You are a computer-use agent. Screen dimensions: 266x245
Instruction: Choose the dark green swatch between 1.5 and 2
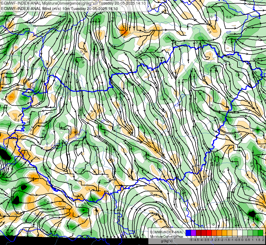click(x=261, y=233)
